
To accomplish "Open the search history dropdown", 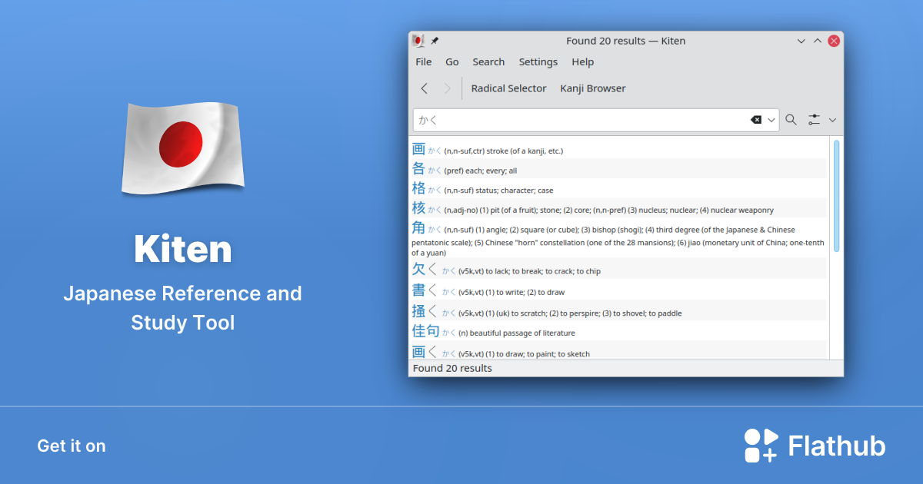I will [771, 120].
